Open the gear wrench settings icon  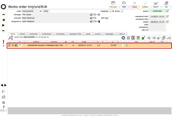[123, 38]
